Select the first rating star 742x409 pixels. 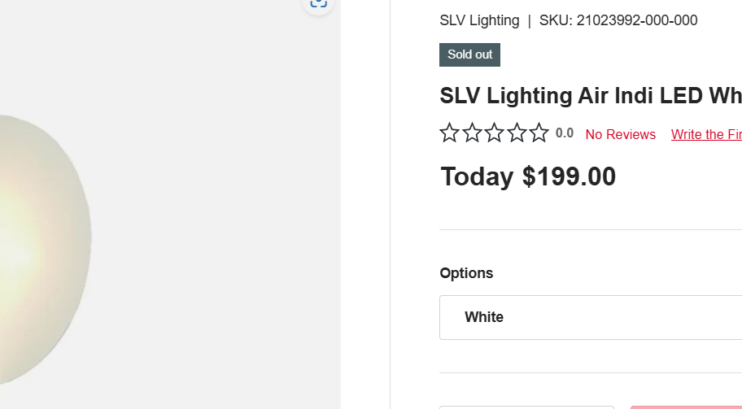[449, 133]
